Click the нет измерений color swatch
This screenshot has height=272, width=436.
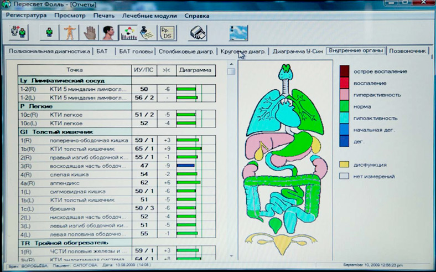[x=344, y=176]
